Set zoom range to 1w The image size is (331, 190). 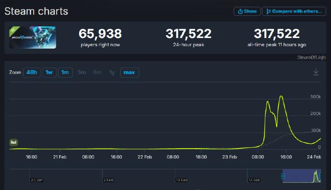(49, 72)
